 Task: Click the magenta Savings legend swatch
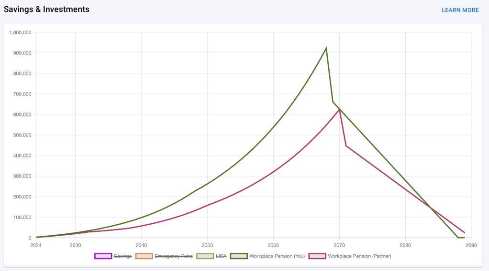(x=103, y=256)
